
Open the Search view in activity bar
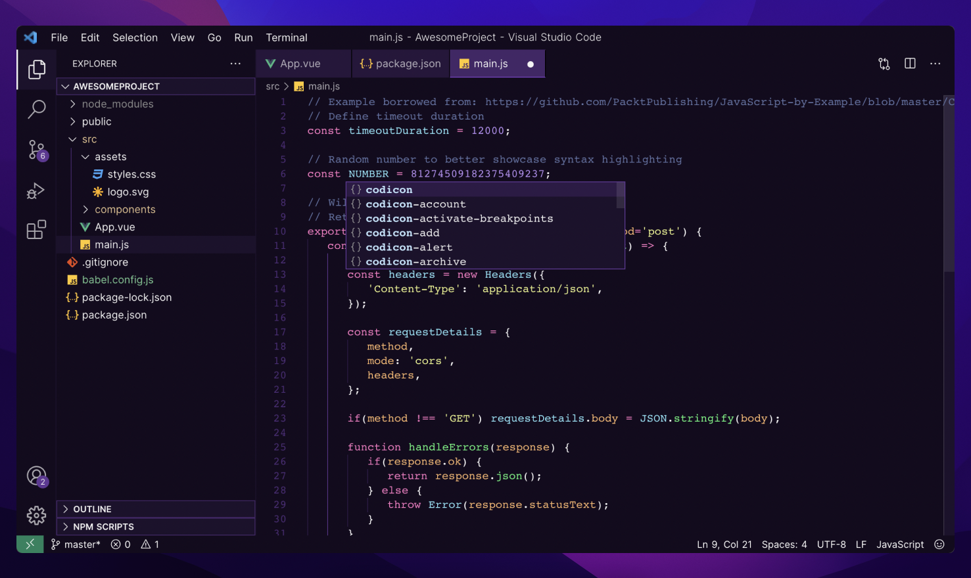[37, 109]
